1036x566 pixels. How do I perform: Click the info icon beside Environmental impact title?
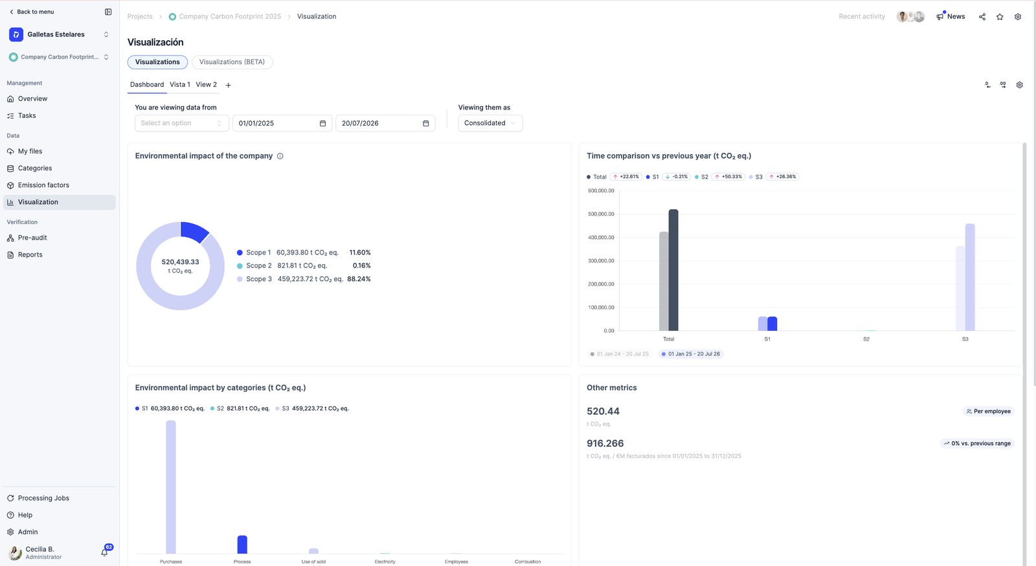tap(280, 156)
